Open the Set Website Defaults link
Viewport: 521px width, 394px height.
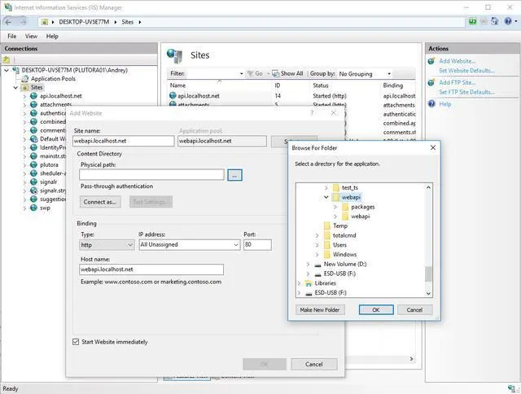[x=466, y=70]
